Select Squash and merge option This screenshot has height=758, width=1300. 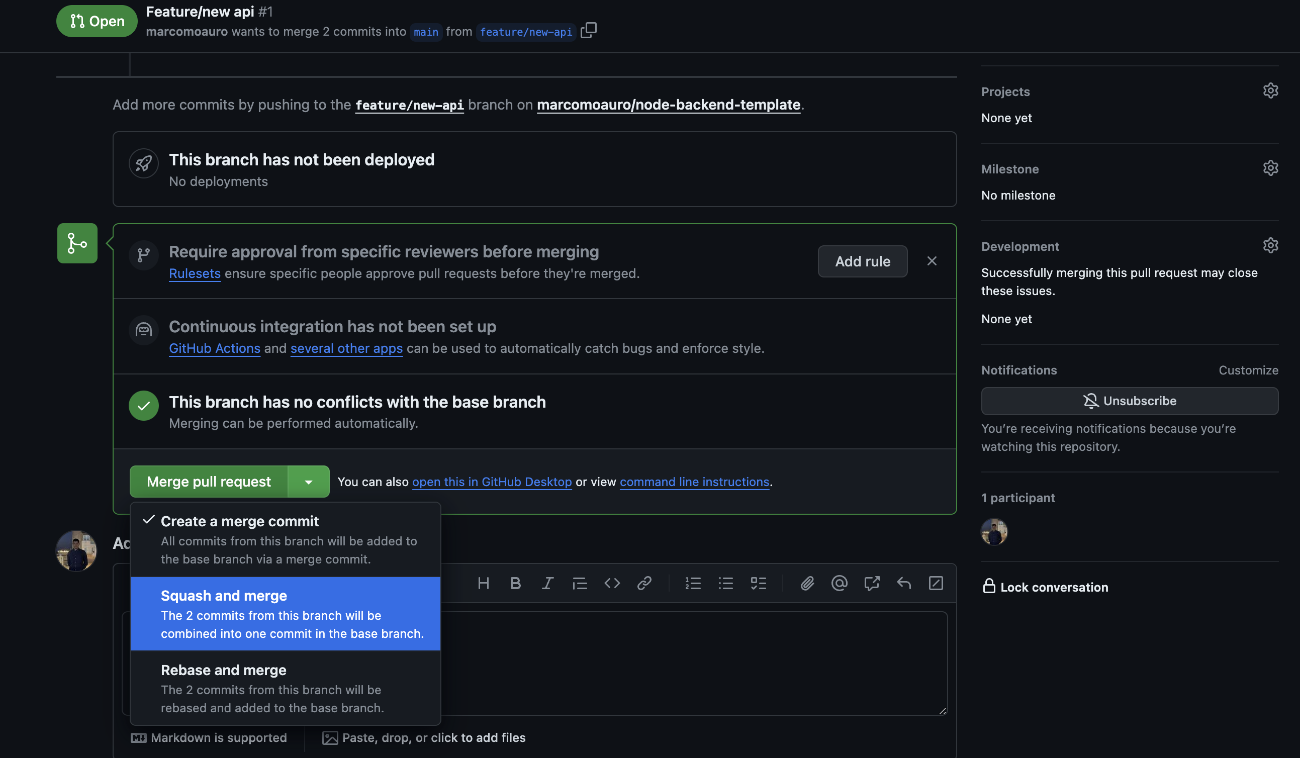(224, 596)
